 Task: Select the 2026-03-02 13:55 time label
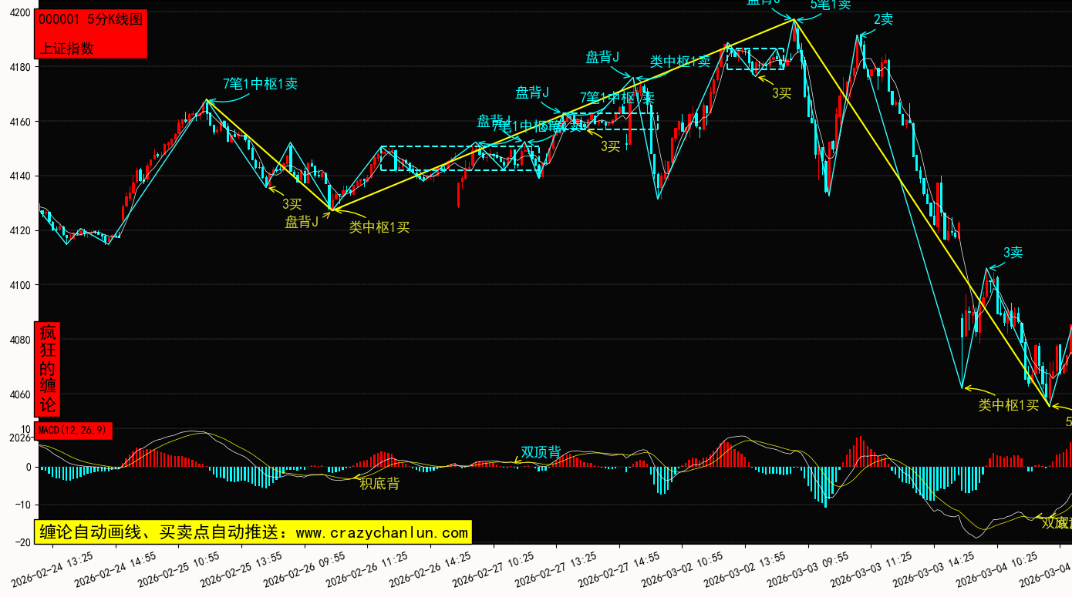747,568
